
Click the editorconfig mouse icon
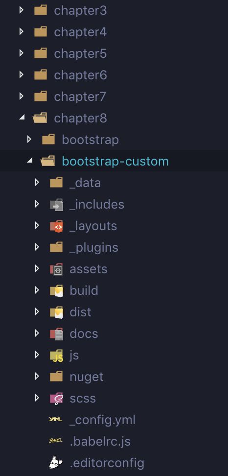pyautogui.click(x=56, y=463)
